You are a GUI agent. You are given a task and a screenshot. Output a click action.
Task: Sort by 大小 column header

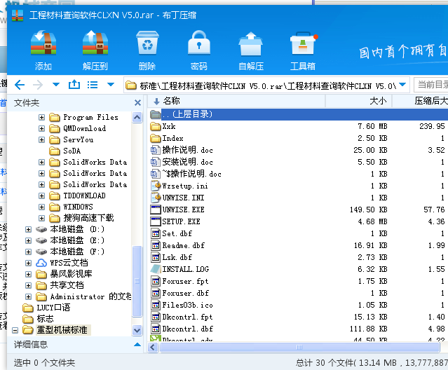(358, 101)
